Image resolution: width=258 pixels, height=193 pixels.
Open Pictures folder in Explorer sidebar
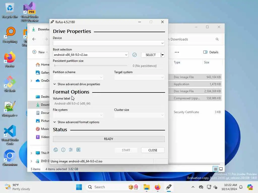(42, 121)
